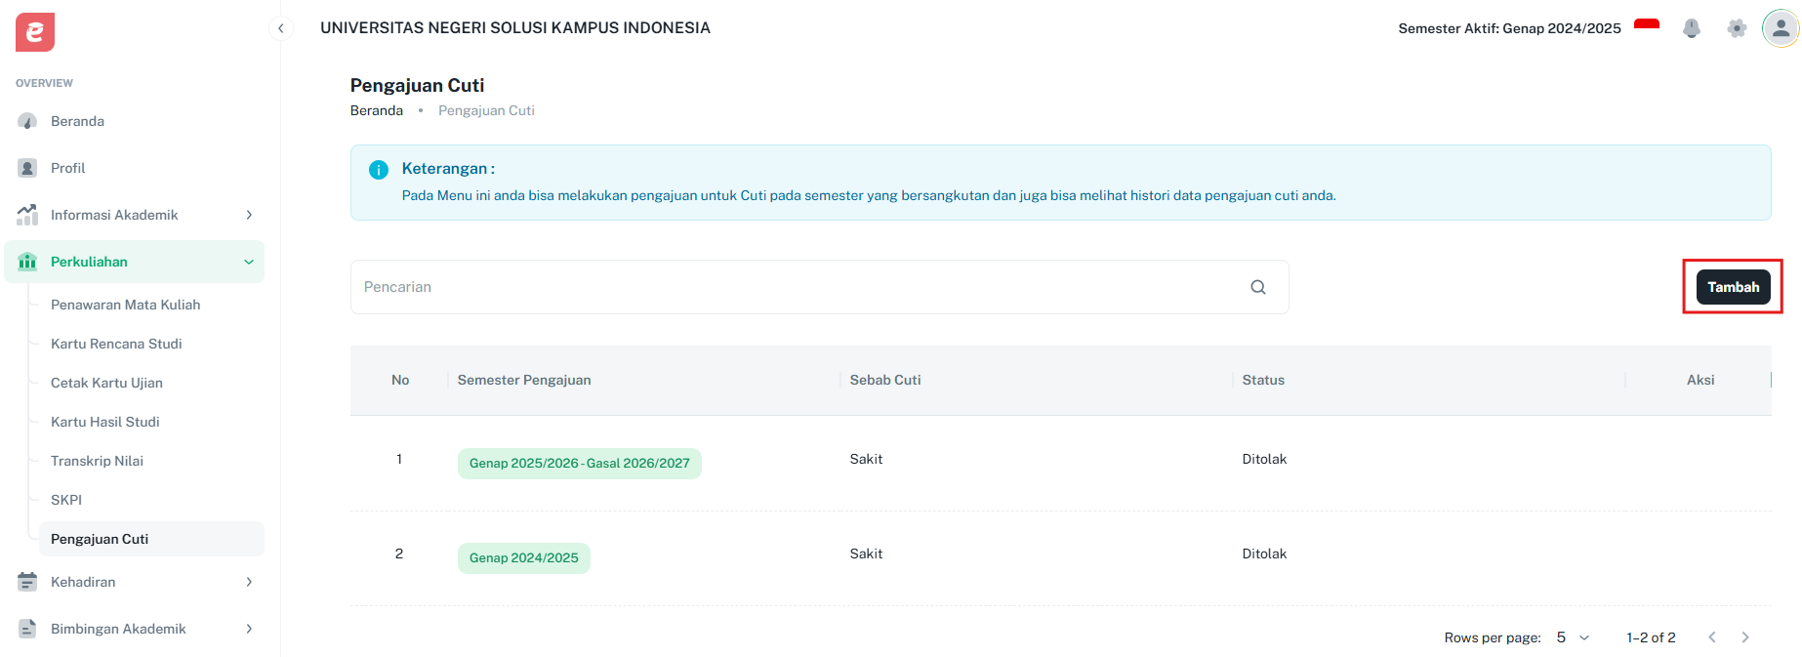Click the Tambah button
Screen dimensions: 1802x657
(x=1733, y=287)
